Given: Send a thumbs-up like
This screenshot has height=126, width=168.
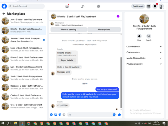Looking at the screenshot, I should (119, 115).
